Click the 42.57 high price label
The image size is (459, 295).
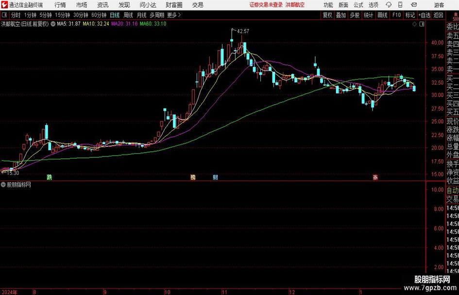pyautogui.click(x=243, y=31)
